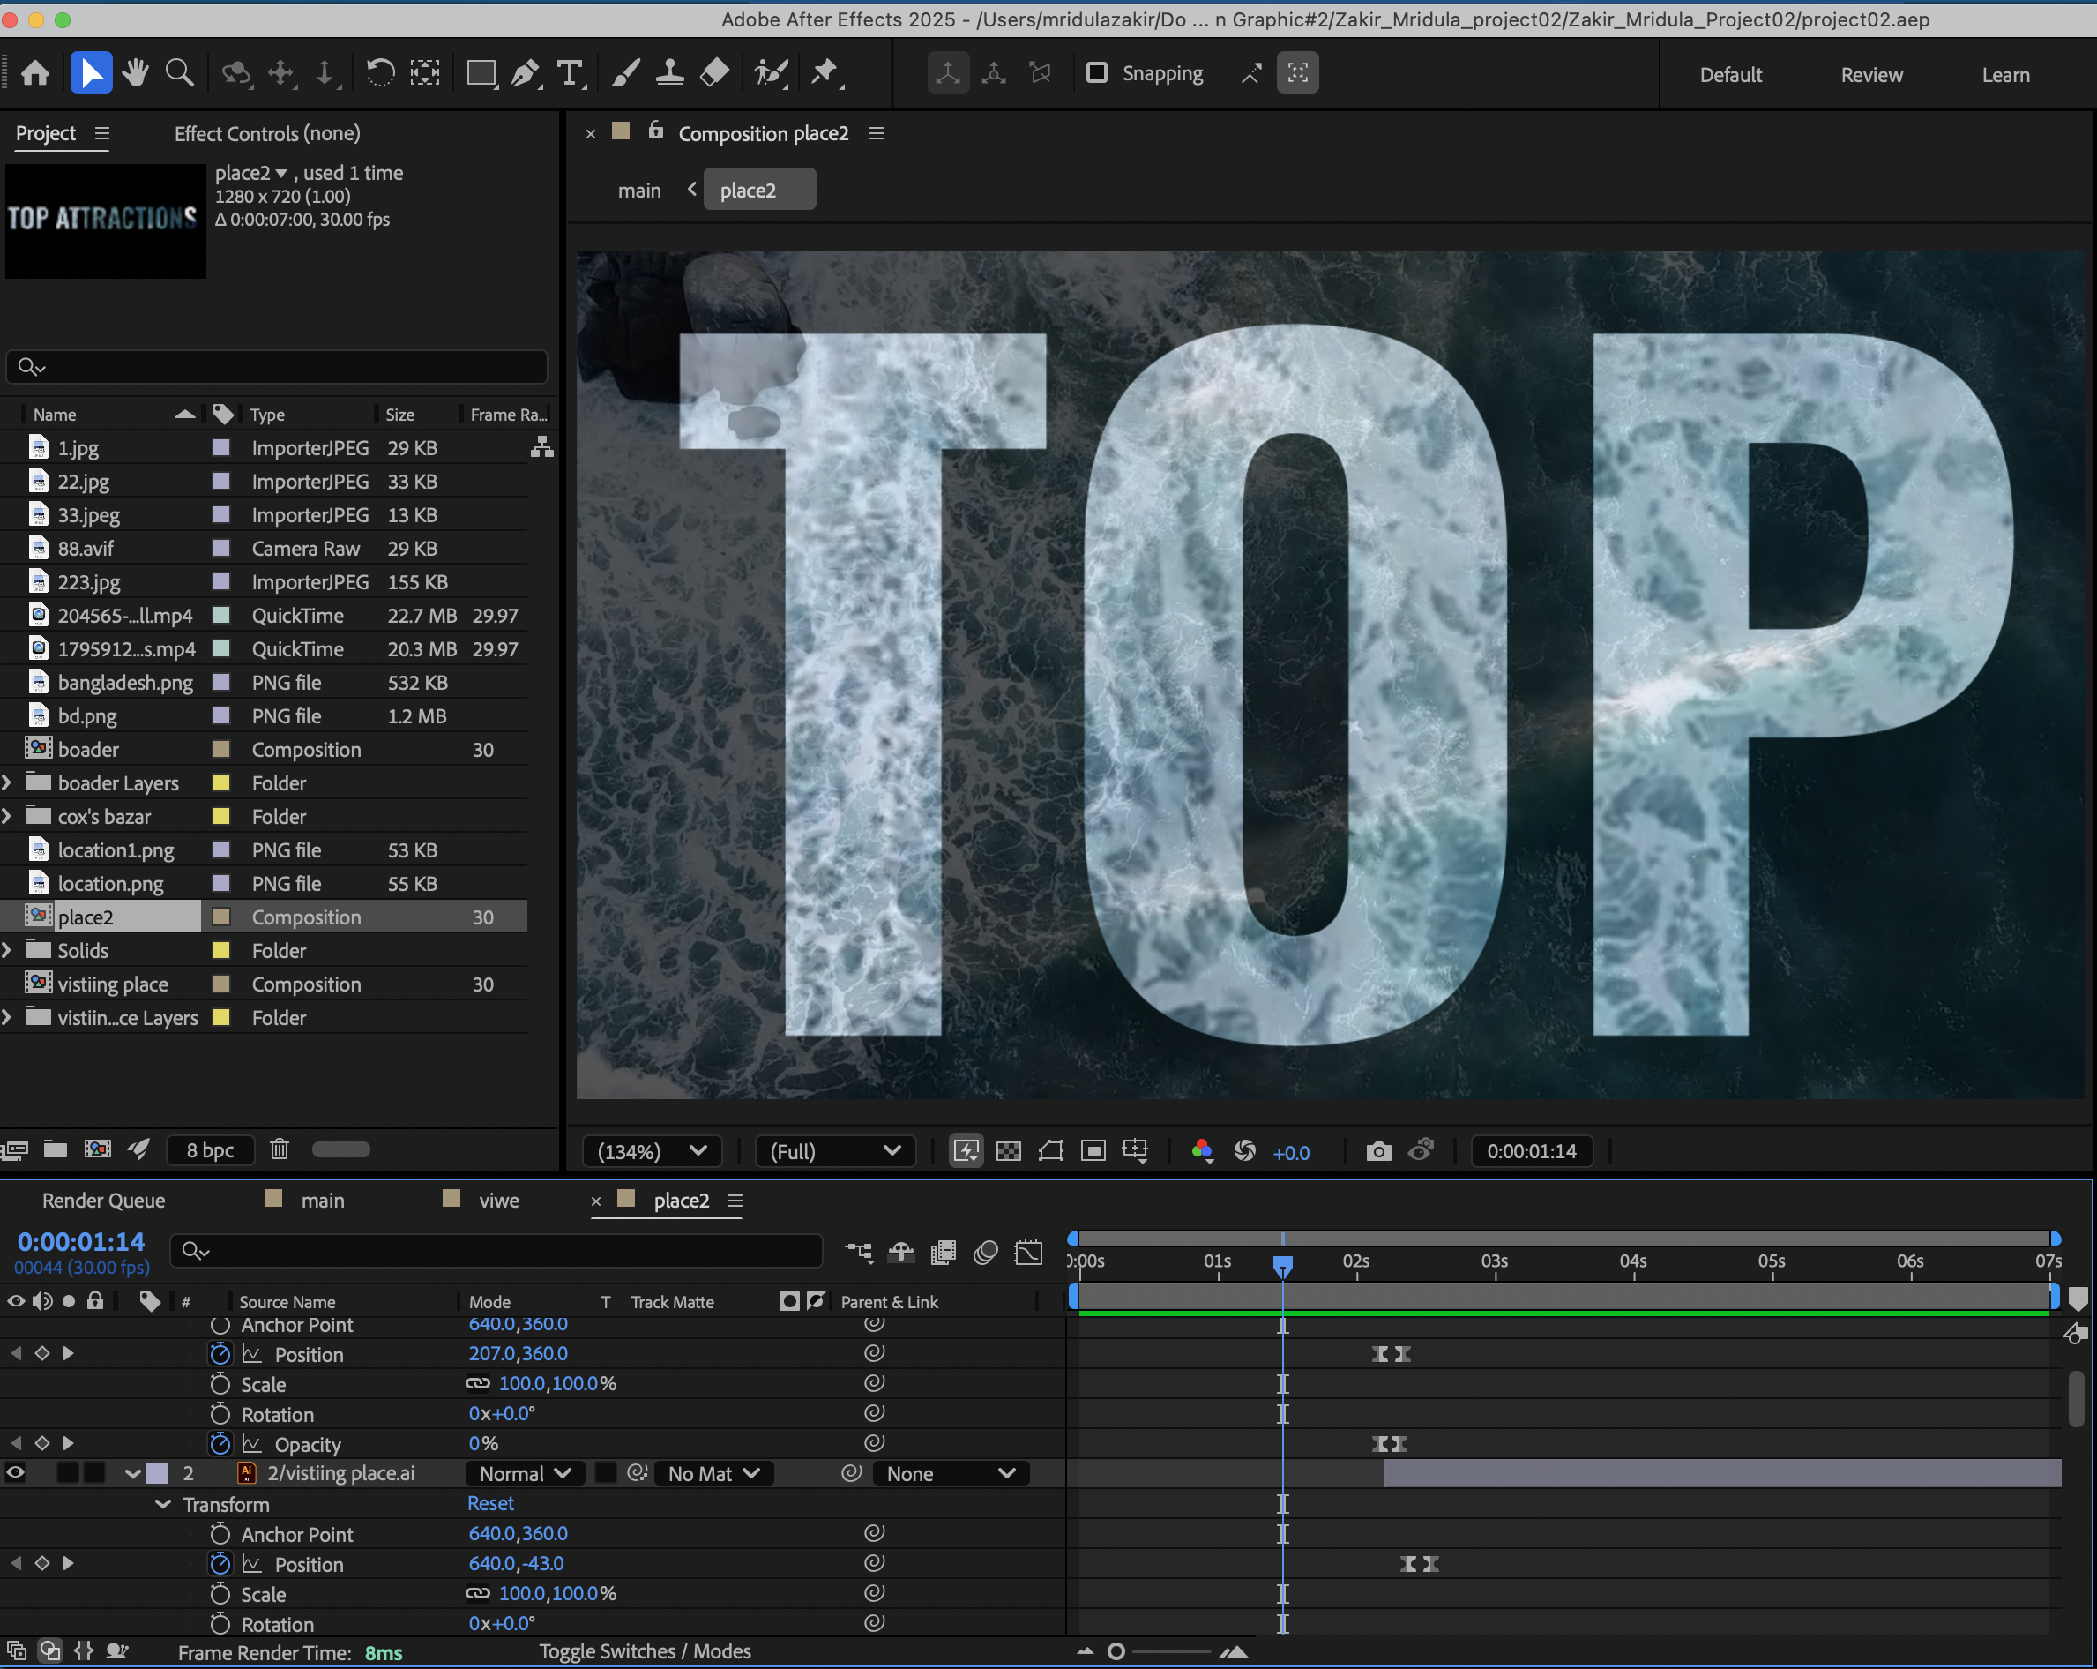
Task: Expand the cox's bazar folder
Action: click(8, 817)
